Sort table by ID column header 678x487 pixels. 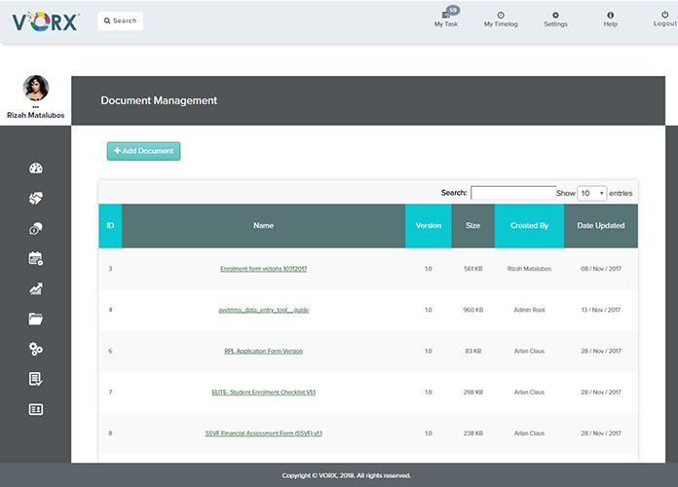coord(110,225)
